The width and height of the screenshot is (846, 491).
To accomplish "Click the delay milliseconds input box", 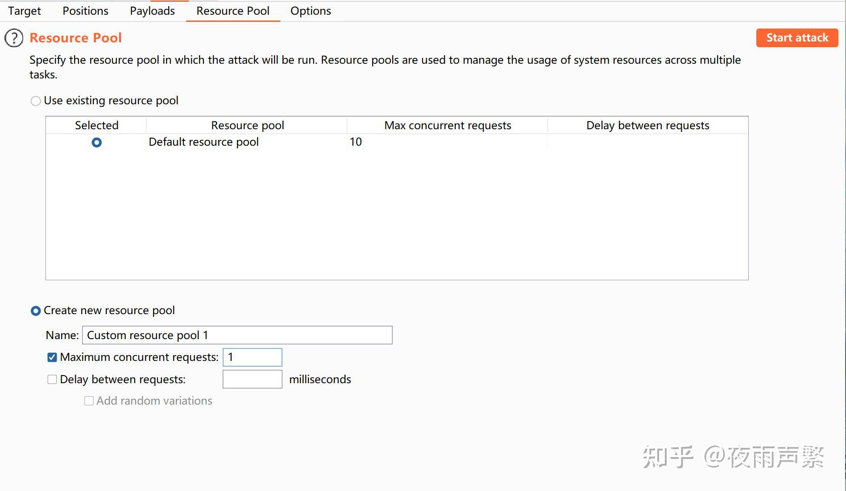I will (252, 379).
